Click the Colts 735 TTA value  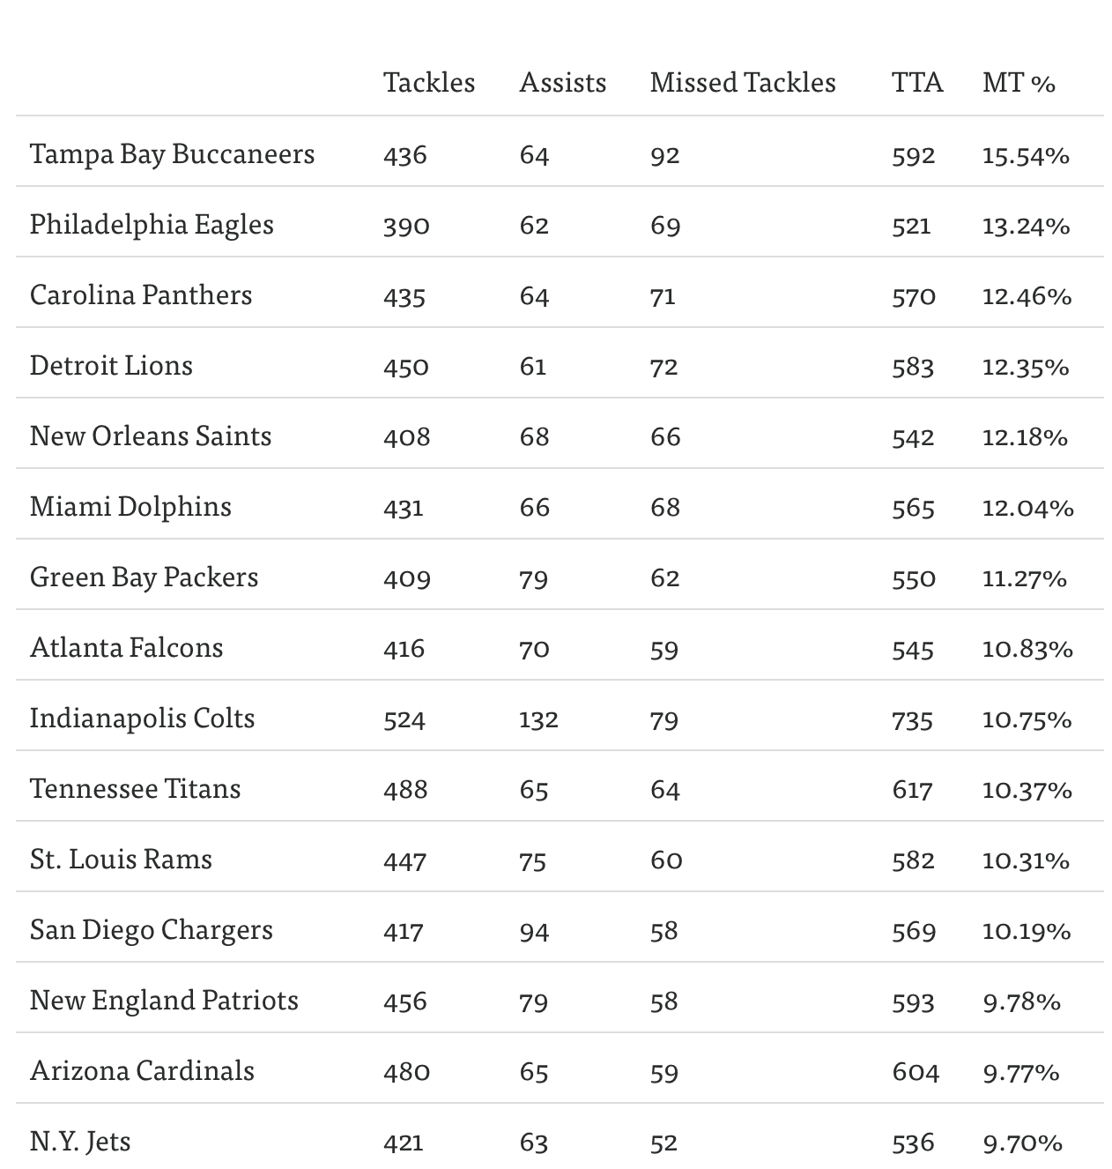912,719
